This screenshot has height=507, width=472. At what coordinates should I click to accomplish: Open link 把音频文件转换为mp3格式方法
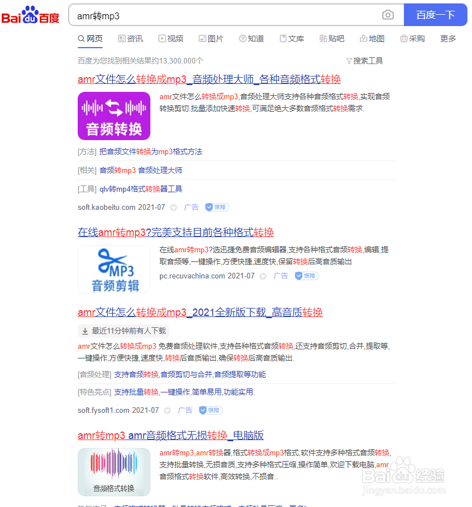[151, 151]
